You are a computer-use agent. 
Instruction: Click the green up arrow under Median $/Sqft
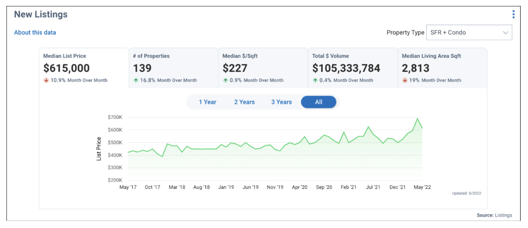[x=225, y=80]
